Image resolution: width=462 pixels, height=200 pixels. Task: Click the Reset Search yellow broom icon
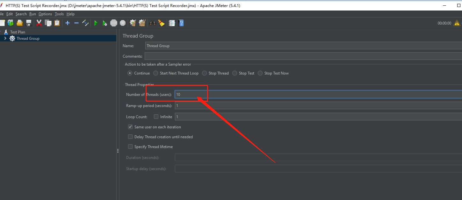click(x=162, y=23)
